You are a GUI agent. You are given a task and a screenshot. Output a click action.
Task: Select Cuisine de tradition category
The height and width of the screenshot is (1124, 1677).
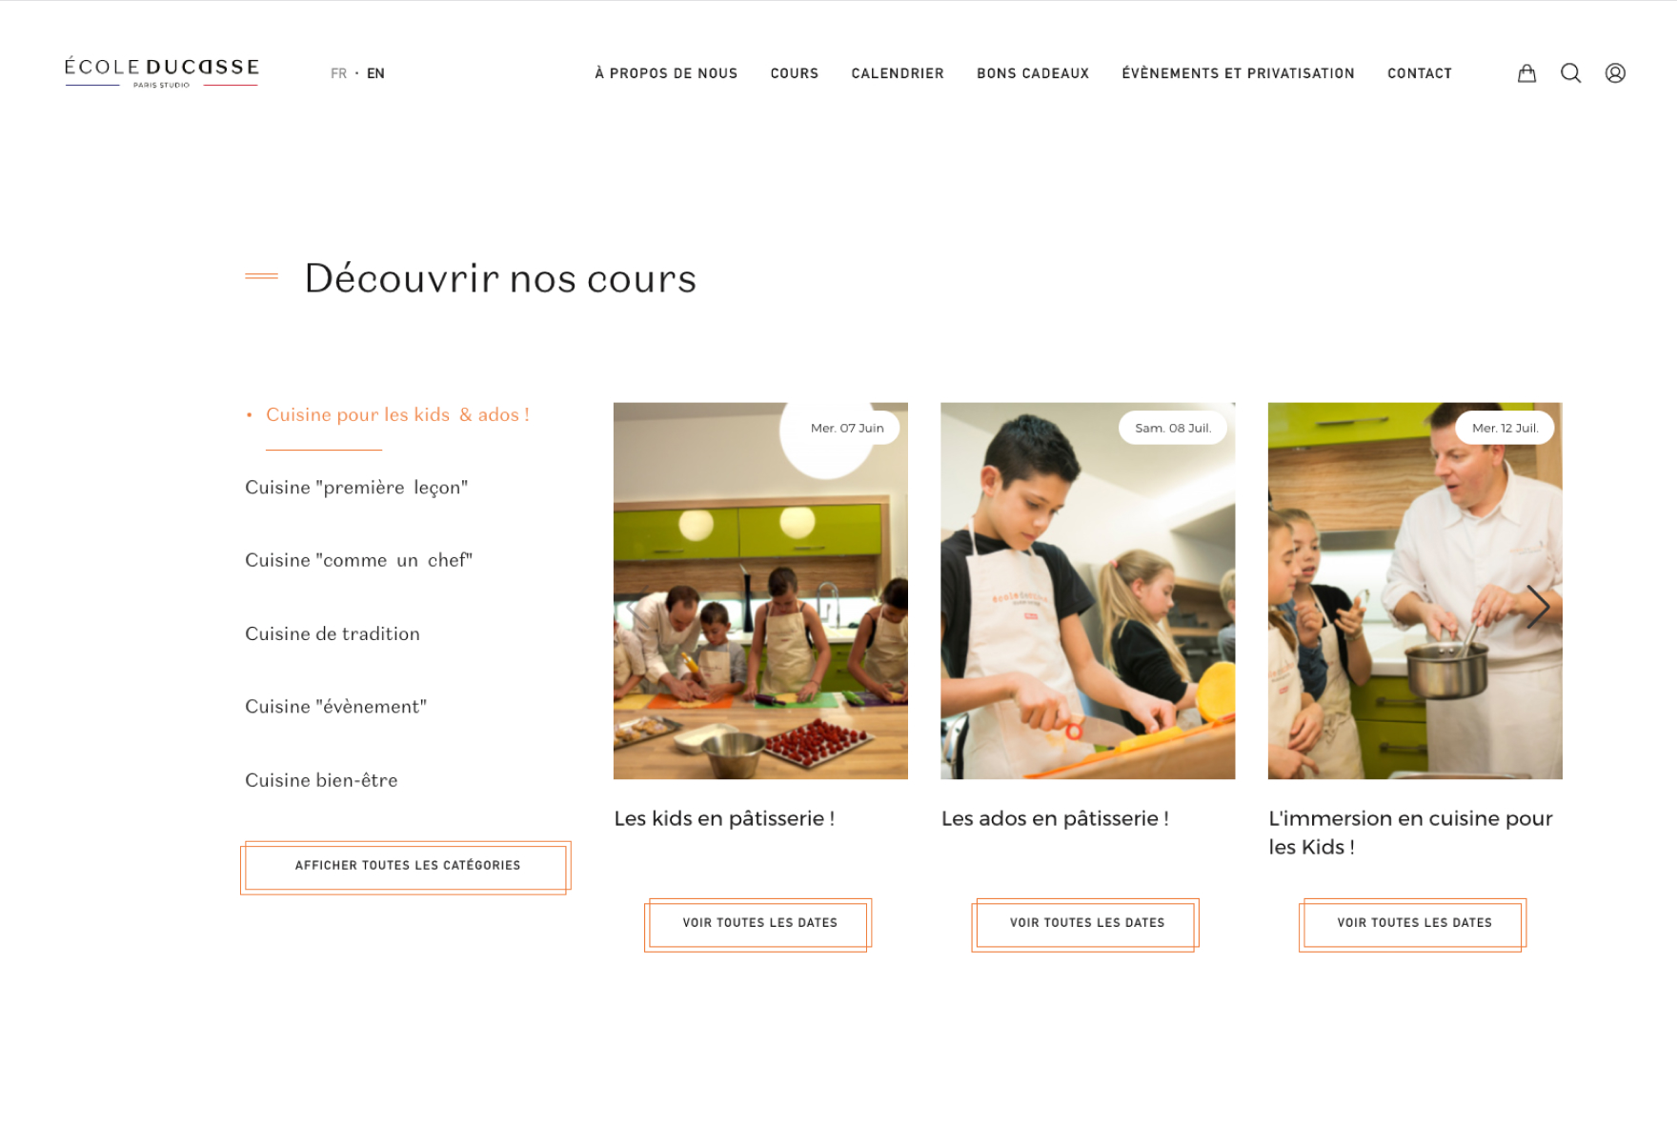point(333,633)
